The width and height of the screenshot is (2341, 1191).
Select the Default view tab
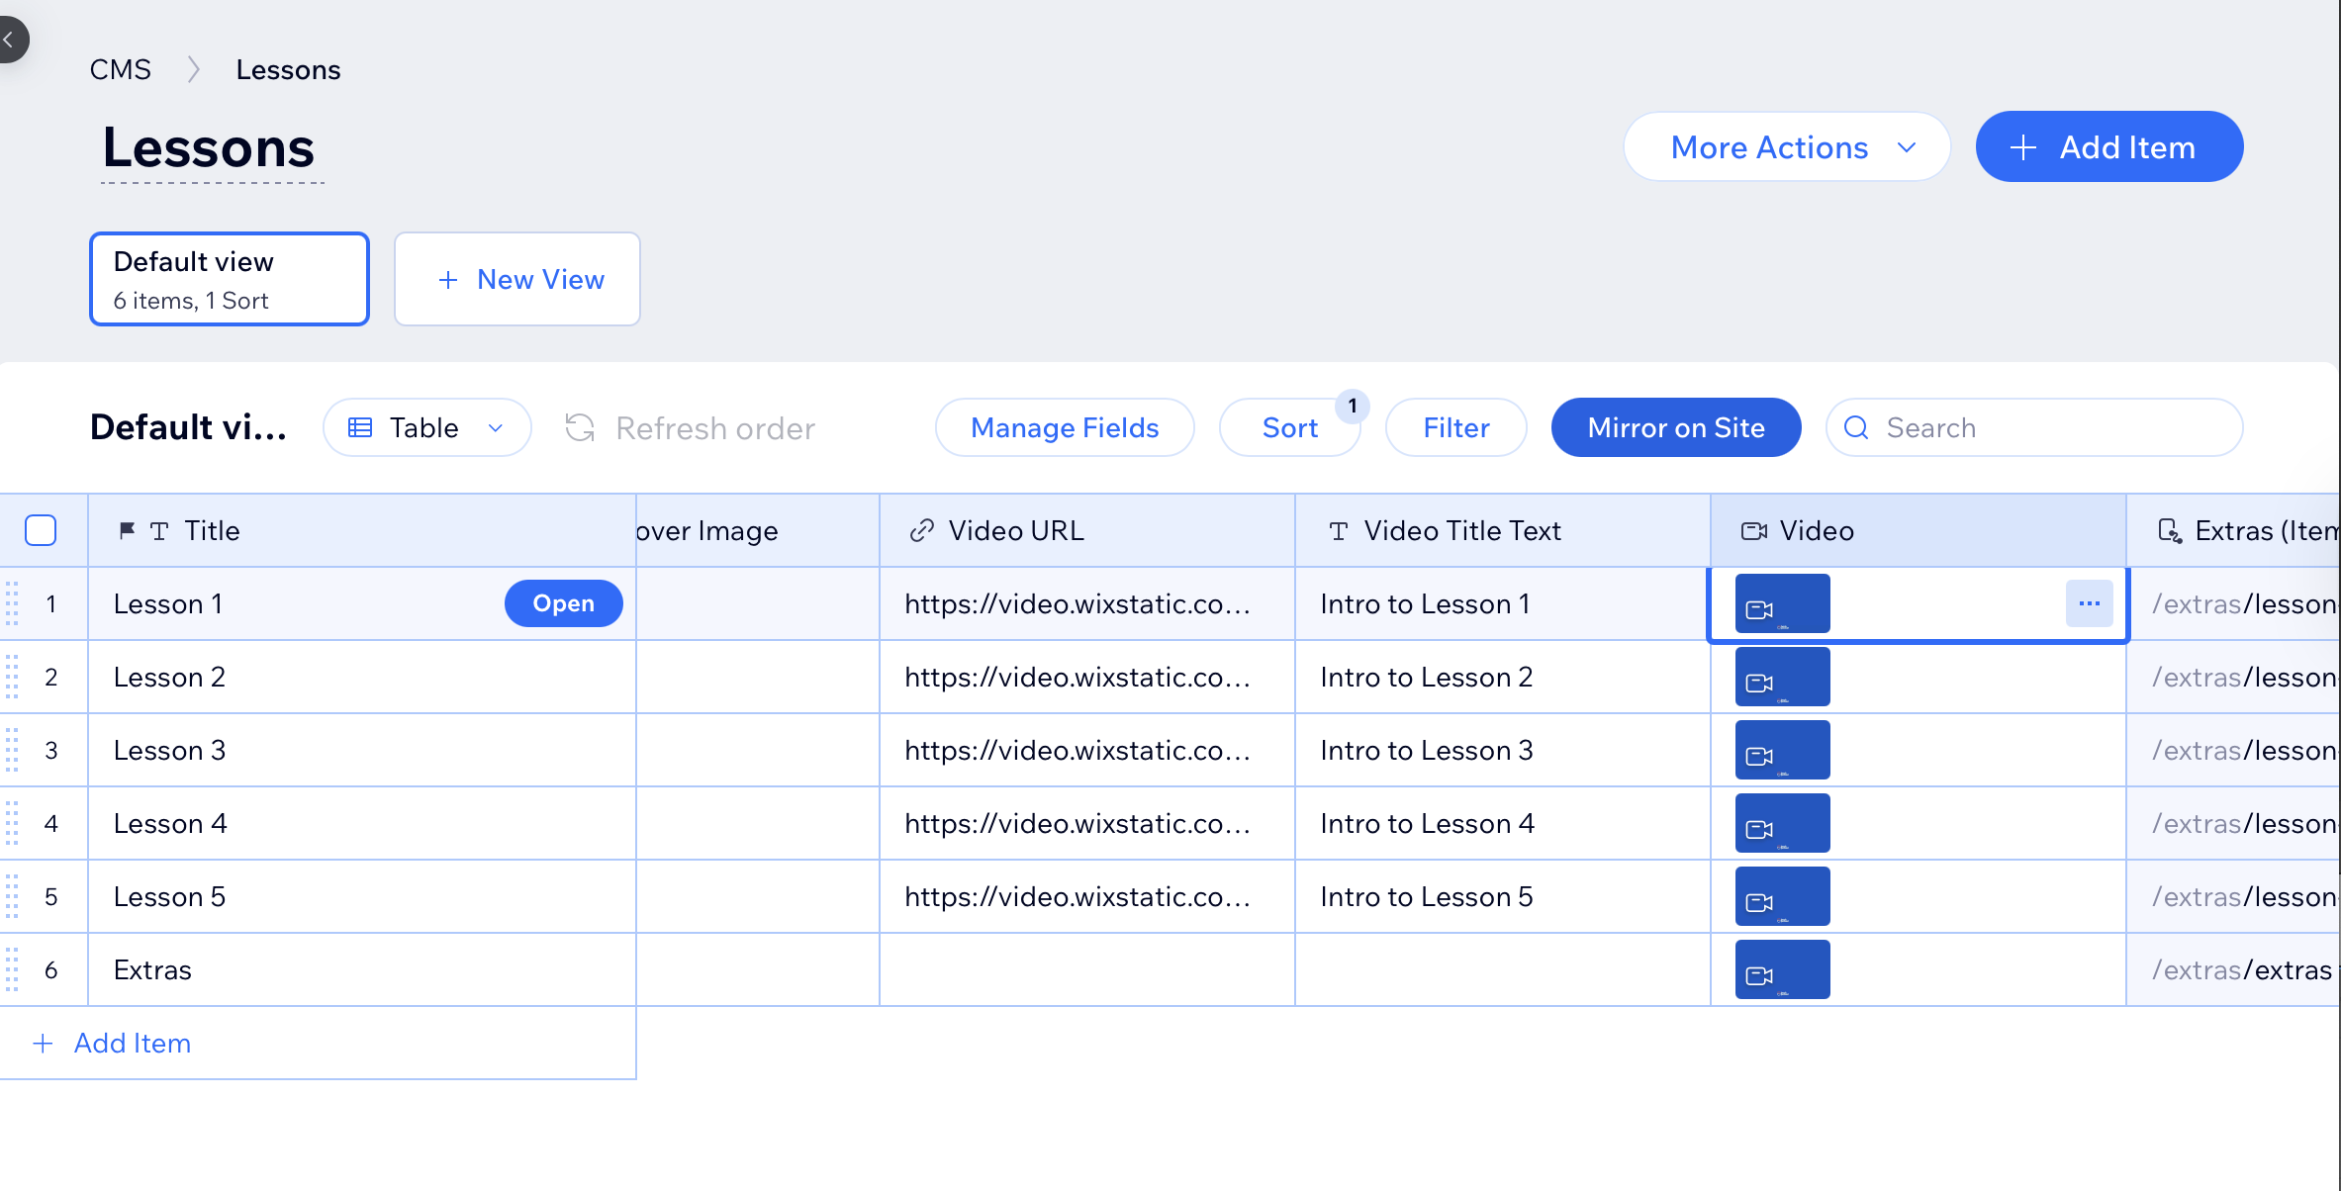click(230, 279)
